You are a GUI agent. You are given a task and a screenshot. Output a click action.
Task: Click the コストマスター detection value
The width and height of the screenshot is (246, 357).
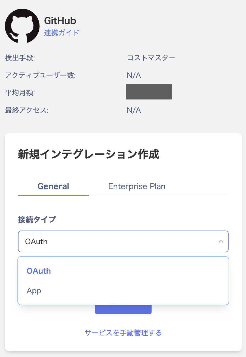[x=151, y=58]
